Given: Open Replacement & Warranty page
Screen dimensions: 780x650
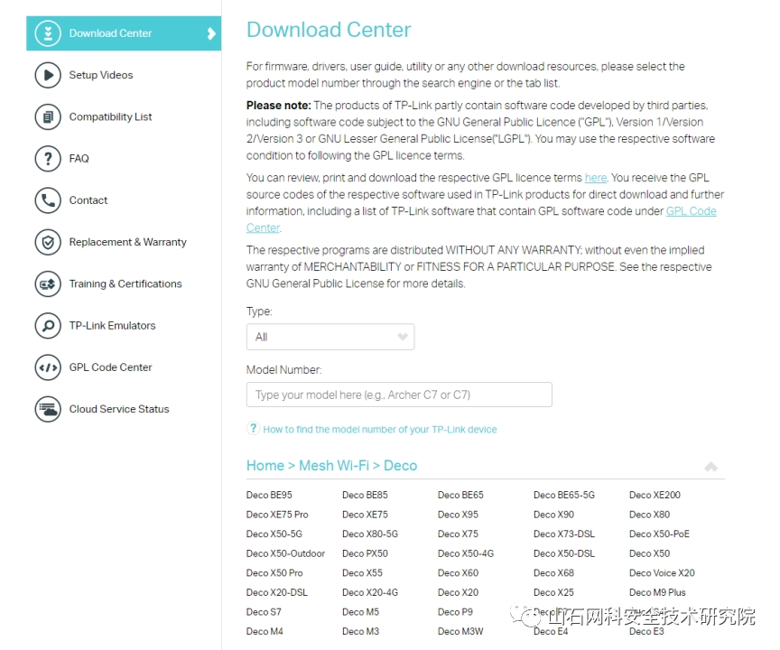Looking at the screenshot, I should pyautogui.click(x=128, y=242).
